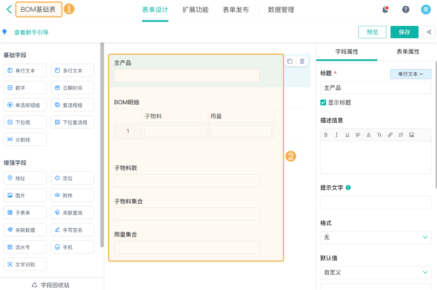Apply italic in description editor
Viewport: 437px width, 290px height.
(337, 135)
